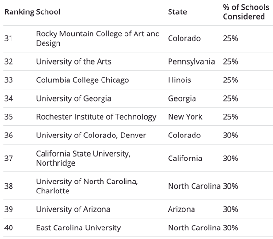The height and width of the screenshot is (239, 273).
Task: Click the % of Schools Considered header
Action: point(246,12)
